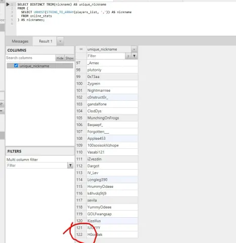Click sort icon beside column Filter box
Viewport: 236px width, 243px height.
click(x=128, y=56)
